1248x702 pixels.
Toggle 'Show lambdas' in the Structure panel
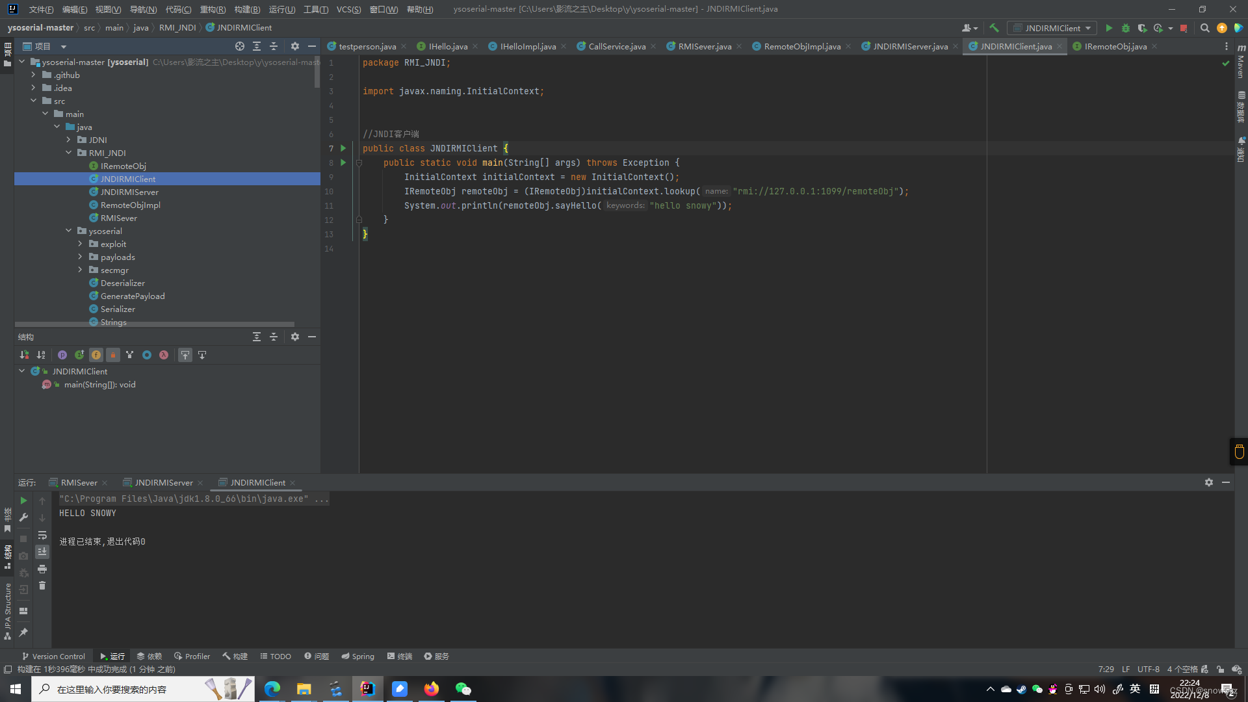[x=164, y=355]
